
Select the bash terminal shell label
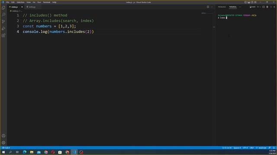[253, 7]
